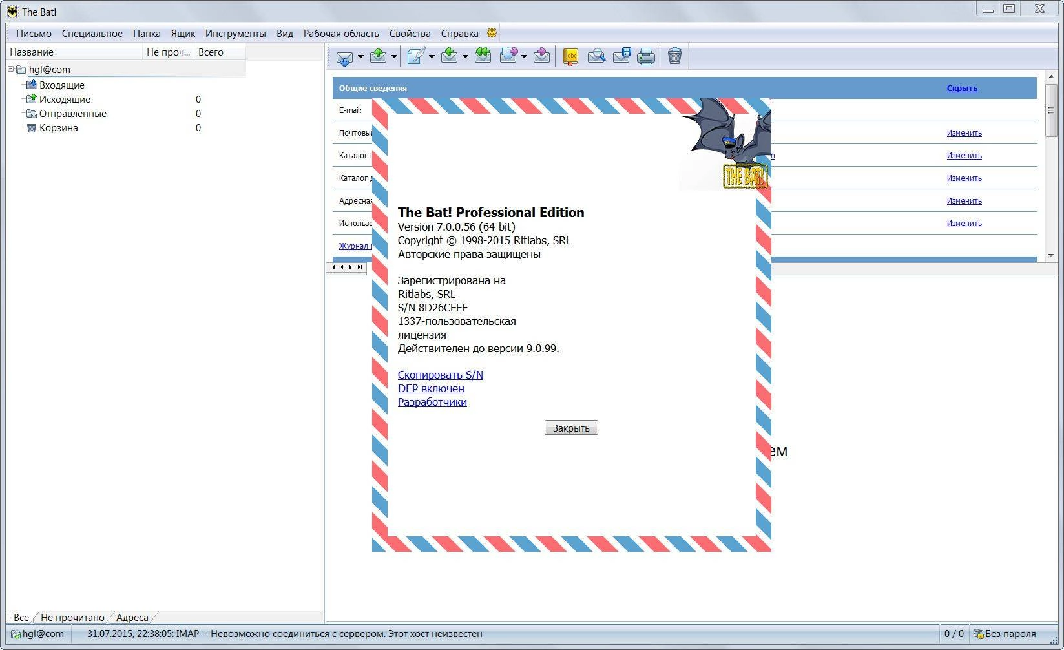Open the New message dropdown arrow
Viewport: 1064px width, 650px height.
point(432,57)
